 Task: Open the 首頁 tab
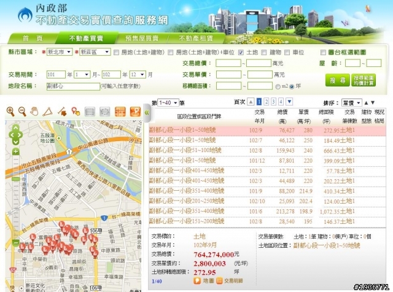(33, 38)
